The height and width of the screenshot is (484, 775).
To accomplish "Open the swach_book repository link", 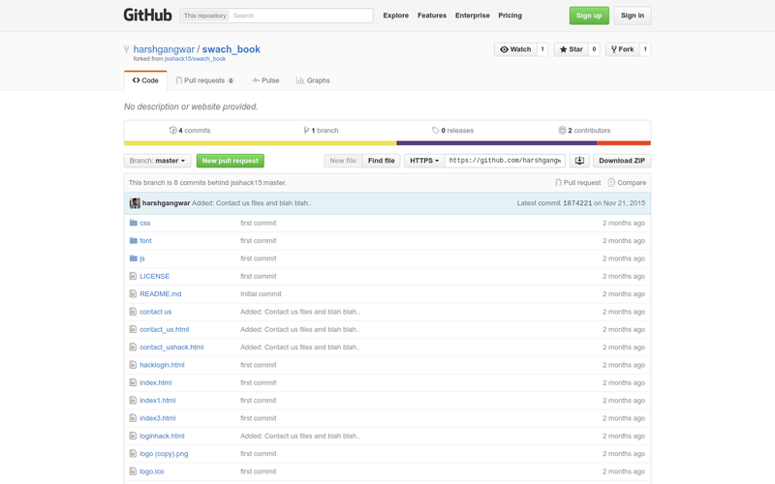I will pos(231,49).
